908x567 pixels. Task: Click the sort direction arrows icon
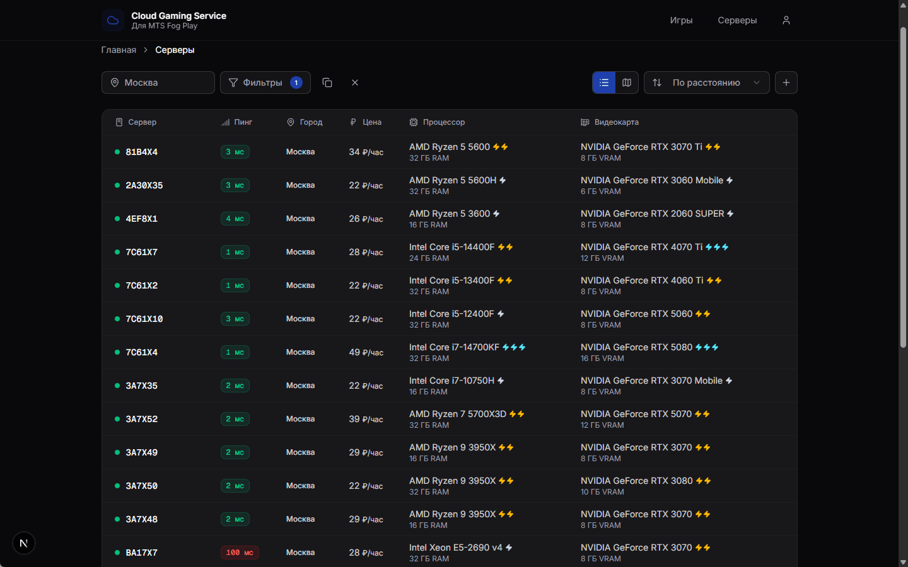[x=657, y=83]
